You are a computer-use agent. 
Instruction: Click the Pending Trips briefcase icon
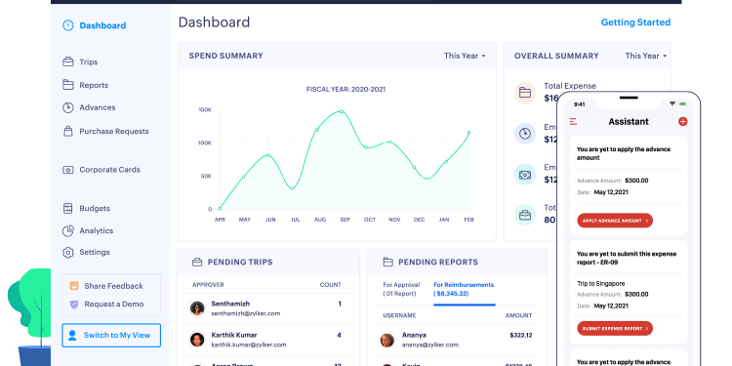197,262
